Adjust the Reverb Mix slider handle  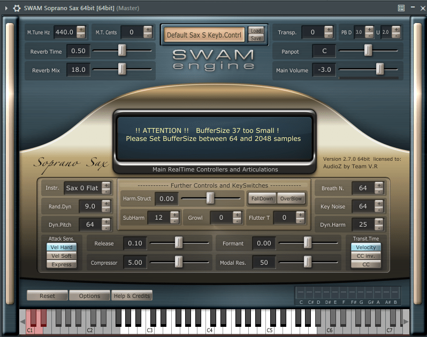pyautogui.click(x=122, y=69)
